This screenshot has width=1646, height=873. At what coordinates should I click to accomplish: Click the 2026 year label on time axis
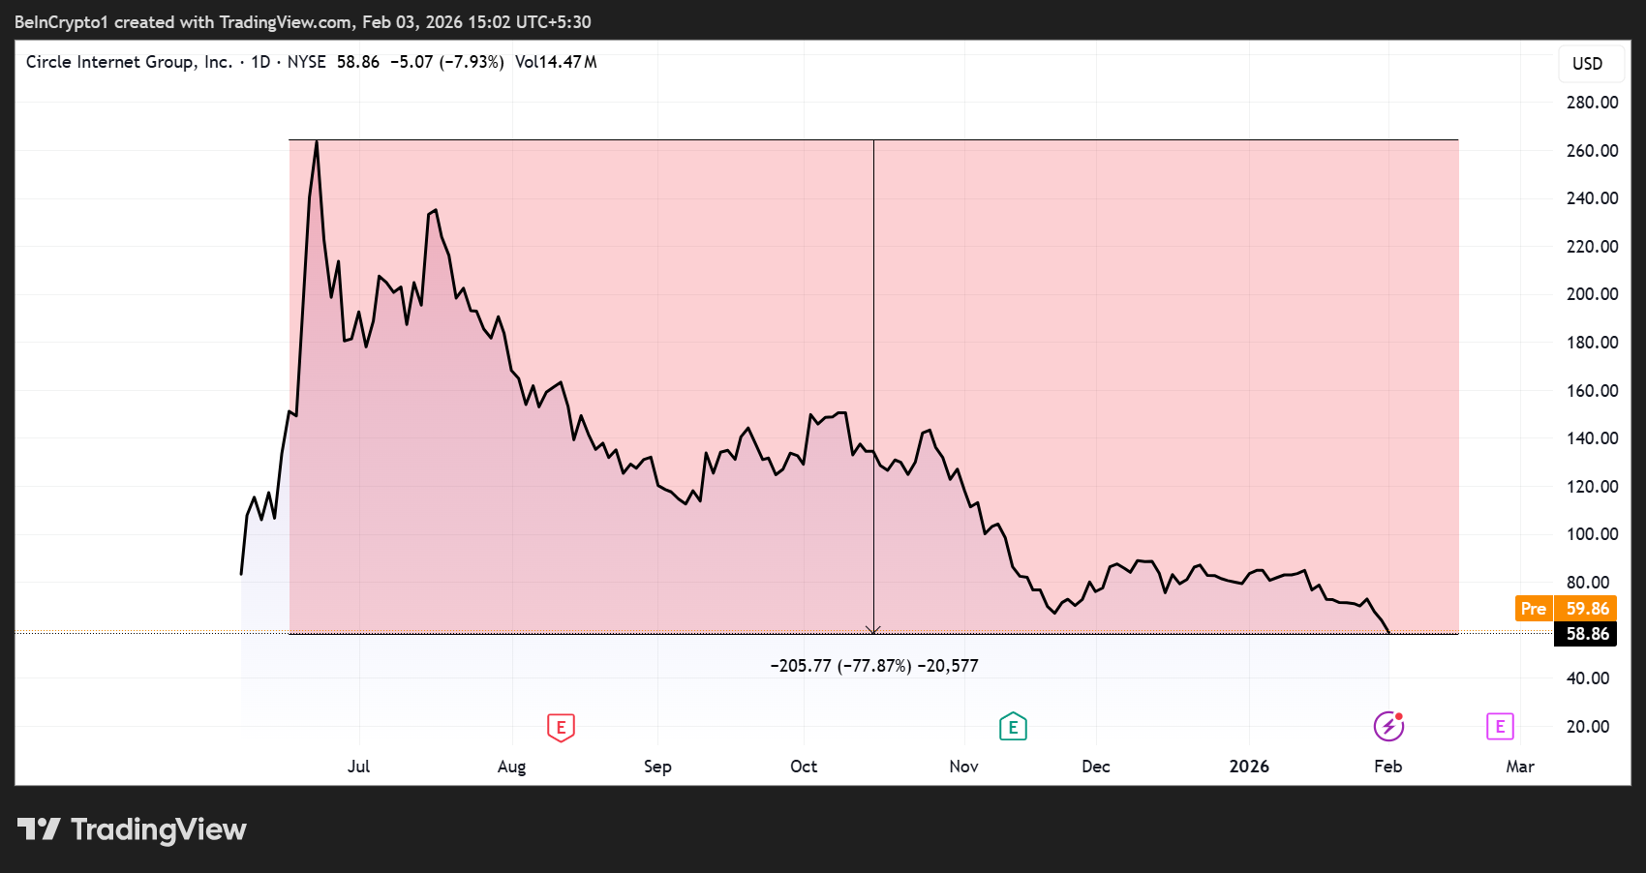pos(1249,767)
